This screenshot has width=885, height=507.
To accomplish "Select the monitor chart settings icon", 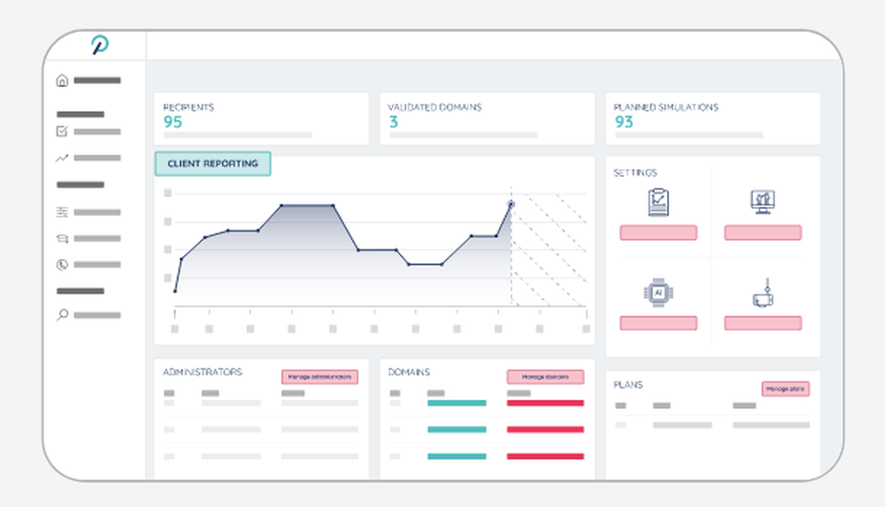I will click(763, 202).
